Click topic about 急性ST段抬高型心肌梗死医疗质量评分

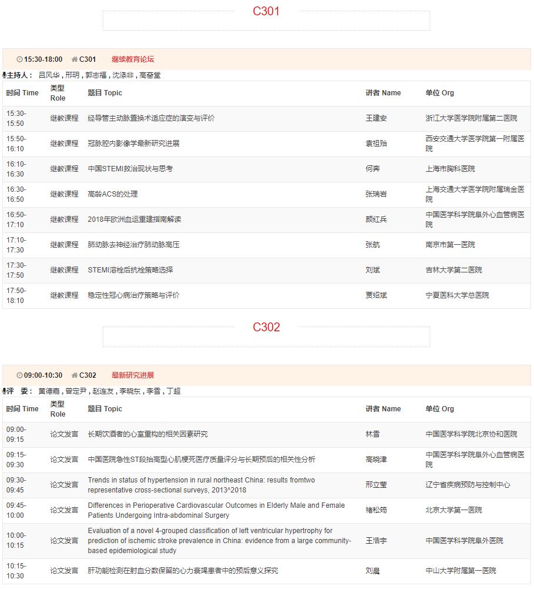pyautogui.click(x=201, y=459)
